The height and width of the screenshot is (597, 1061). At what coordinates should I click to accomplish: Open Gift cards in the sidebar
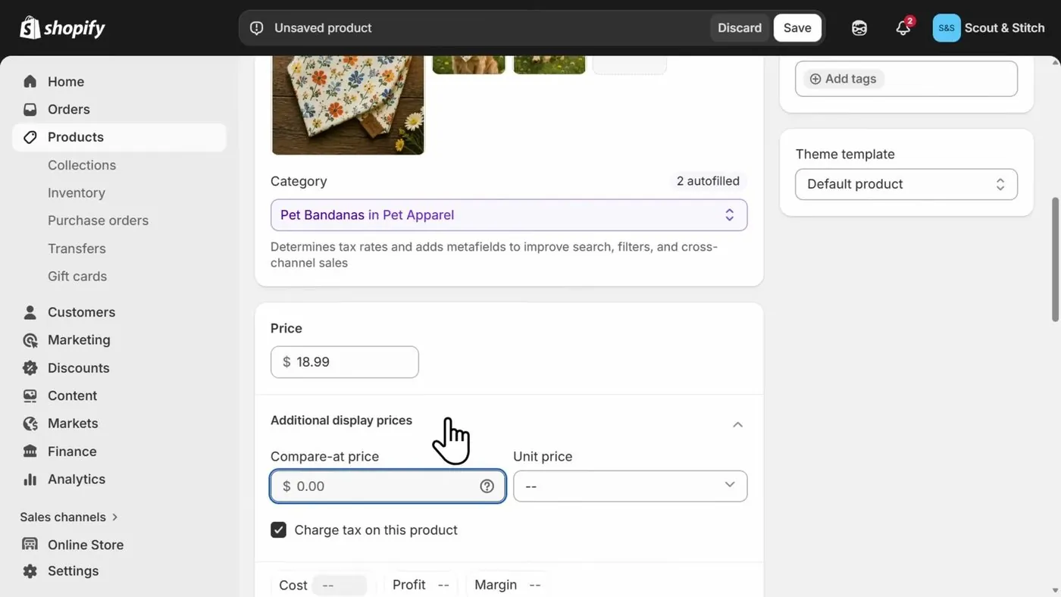pyautogui.click(x=77, y=277)
